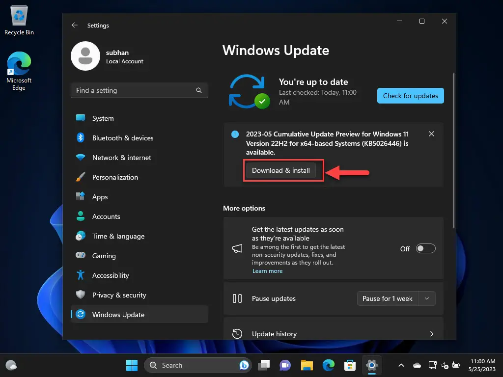Open the Learn more link
The width and height of the screenshot is (503, 377).
267,271
